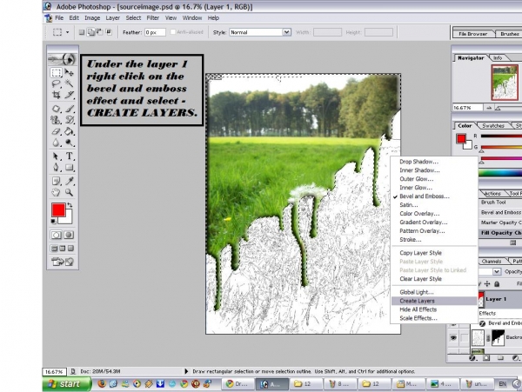This screenshot has width=522, height=392.
Task: Select the Notes tool
Action: coord(56,181)
